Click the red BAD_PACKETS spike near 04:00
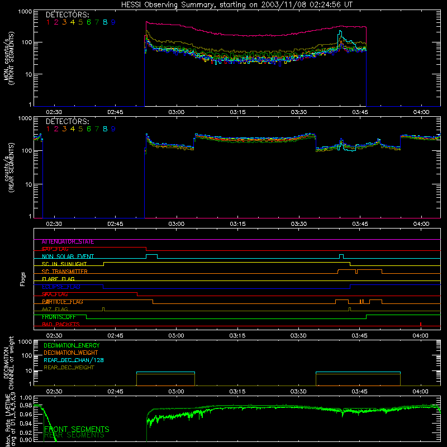The image size is (447, 447). 421,324
